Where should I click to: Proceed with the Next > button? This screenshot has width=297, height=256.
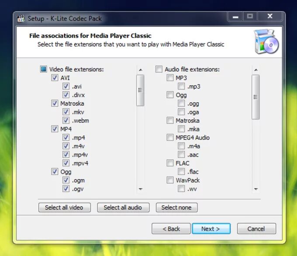211,229
